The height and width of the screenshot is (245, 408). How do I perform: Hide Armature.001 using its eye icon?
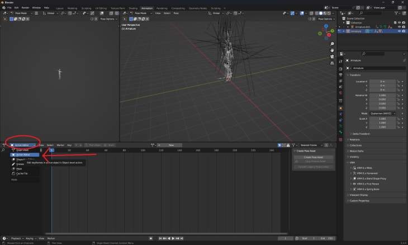[399, 26]
